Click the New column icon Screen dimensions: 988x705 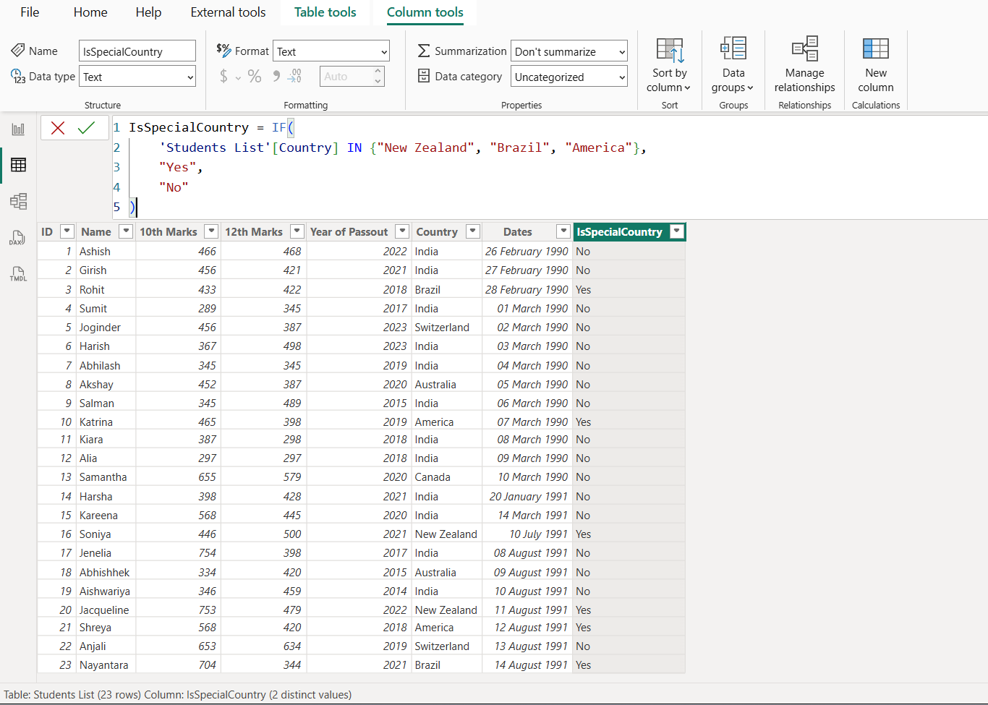(875, 65)
